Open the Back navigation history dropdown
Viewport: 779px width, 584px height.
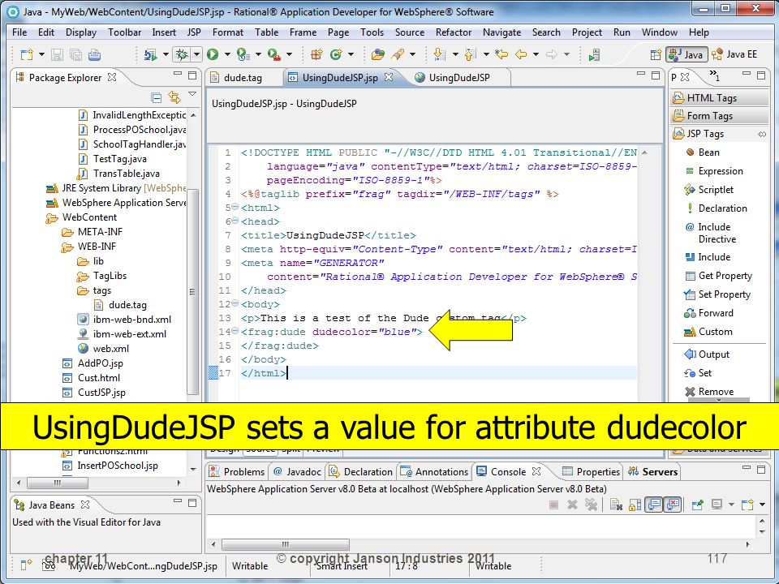[536, 54]
